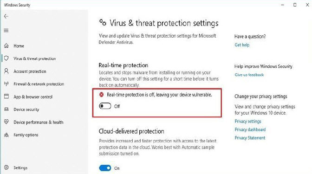Click the back arrow icon
Viewport: 312px width, 174px height.
[x=6, y=16]
